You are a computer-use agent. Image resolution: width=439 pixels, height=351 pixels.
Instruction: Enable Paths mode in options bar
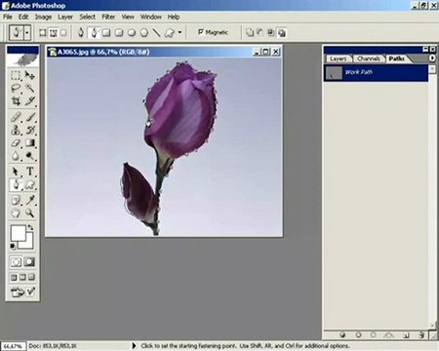[x=53, y=33]
